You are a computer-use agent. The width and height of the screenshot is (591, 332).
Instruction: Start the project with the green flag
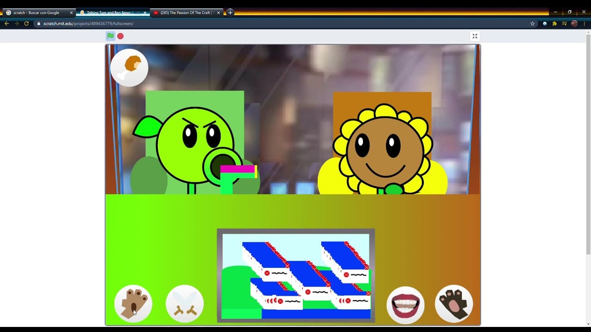(110, 36)
